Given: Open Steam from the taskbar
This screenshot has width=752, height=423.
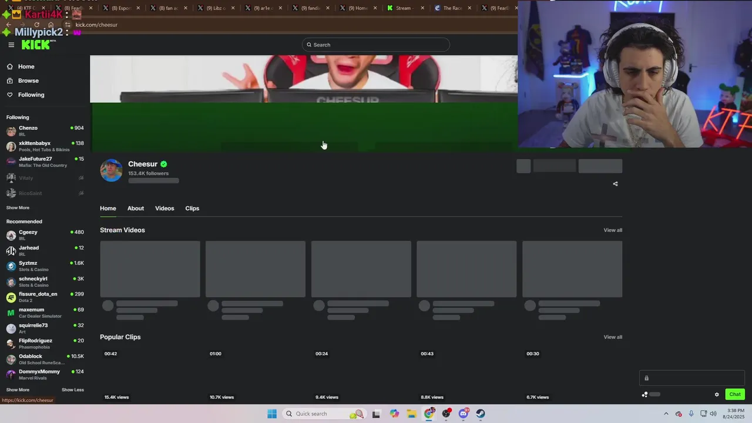Looking at the screenshot, I should [481, 414].
